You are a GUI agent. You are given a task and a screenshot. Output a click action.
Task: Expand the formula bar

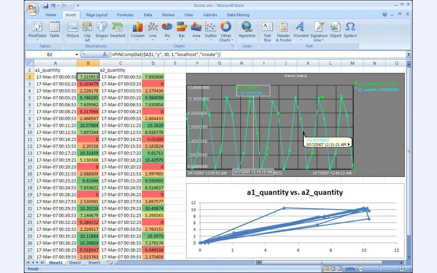pyautogui.click(x=408, y=54)
